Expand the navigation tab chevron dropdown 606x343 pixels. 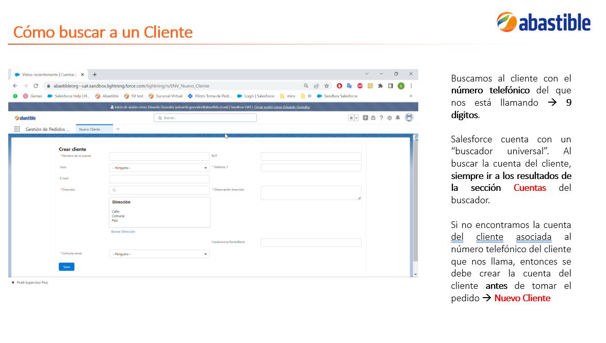(118, 129)
